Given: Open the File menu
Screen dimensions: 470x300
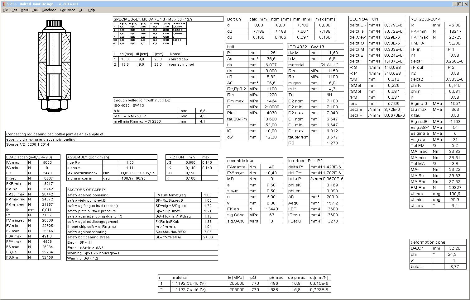Looking at the screenshot, I should coord(5,10).
